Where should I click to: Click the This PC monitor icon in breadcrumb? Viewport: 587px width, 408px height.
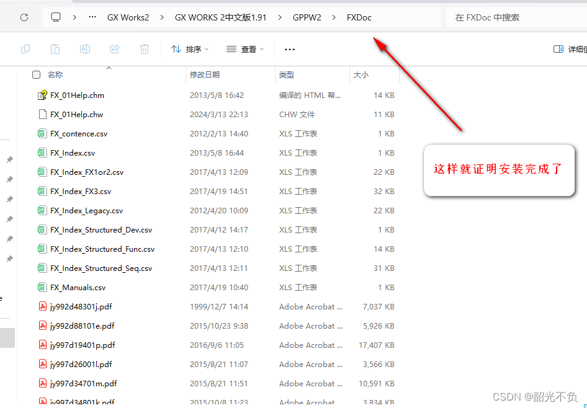pos(56,17)
